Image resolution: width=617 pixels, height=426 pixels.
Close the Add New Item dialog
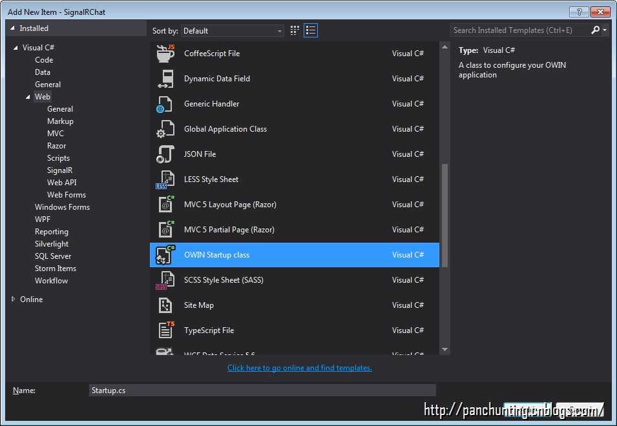600,12
